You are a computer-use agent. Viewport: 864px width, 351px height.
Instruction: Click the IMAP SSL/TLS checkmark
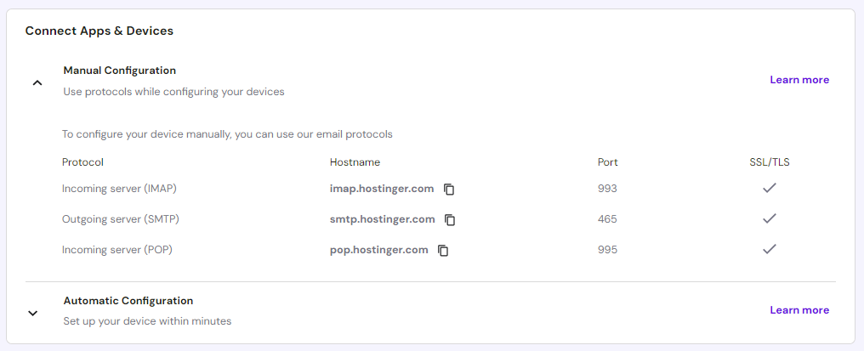coord(769,188)
